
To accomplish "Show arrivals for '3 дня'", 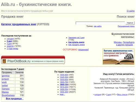I will pyautogui.click(x=9, y=44).
